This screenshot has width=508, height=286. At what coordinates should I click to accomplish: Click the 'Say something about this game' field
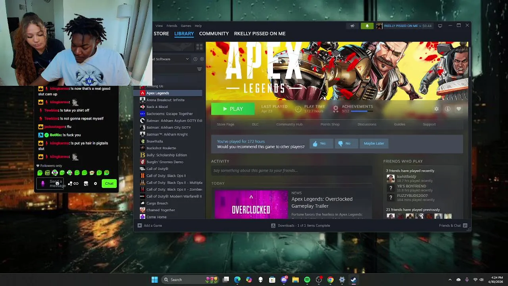click(291, 171)
